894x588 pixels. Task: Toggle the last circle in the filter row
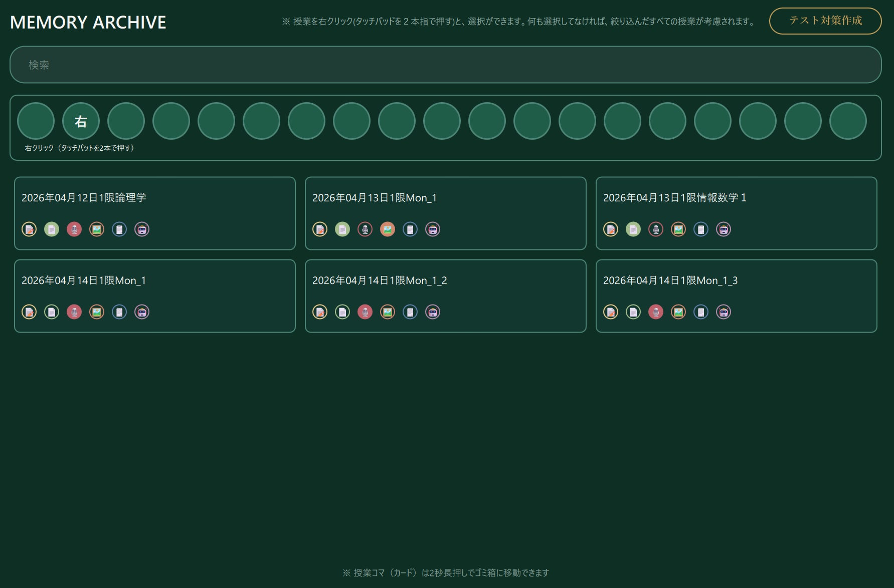point(848,121)
